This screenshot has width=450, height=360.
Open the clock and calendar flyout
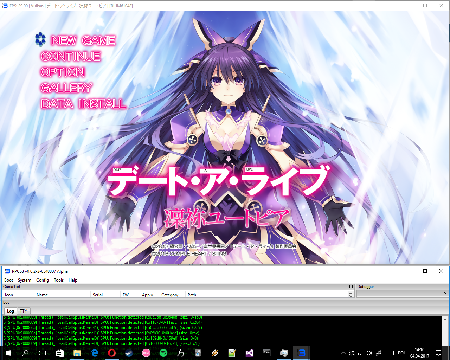click(420, 353)
